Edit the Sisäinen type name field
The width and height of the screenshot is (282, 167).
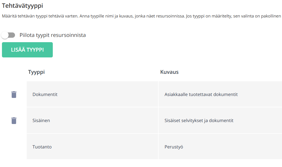(x=92, y=120)
